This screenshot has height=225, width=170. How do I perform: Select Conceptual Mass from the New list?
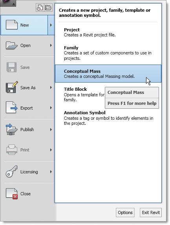[108, 74]
